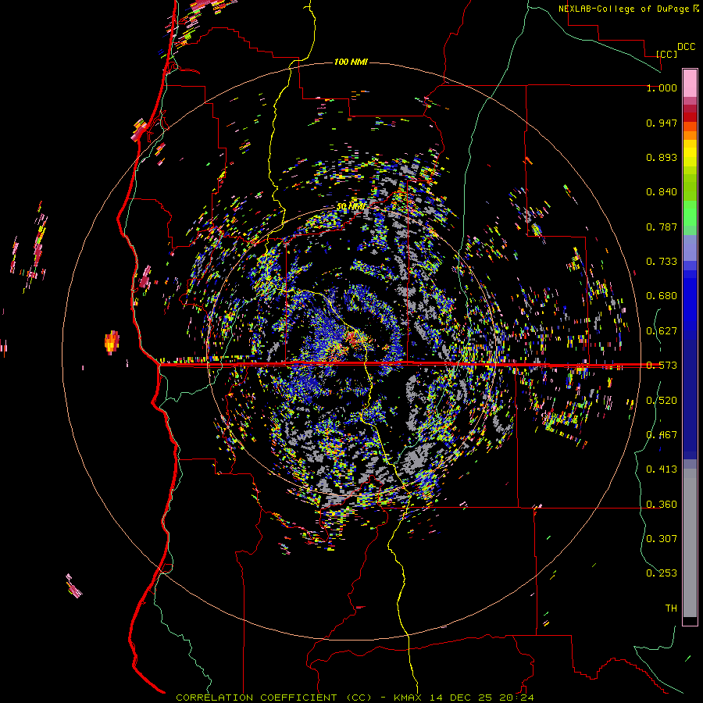The image size is (703, 703).
Task: Click the 0.467 scale value
Action: 662,435
